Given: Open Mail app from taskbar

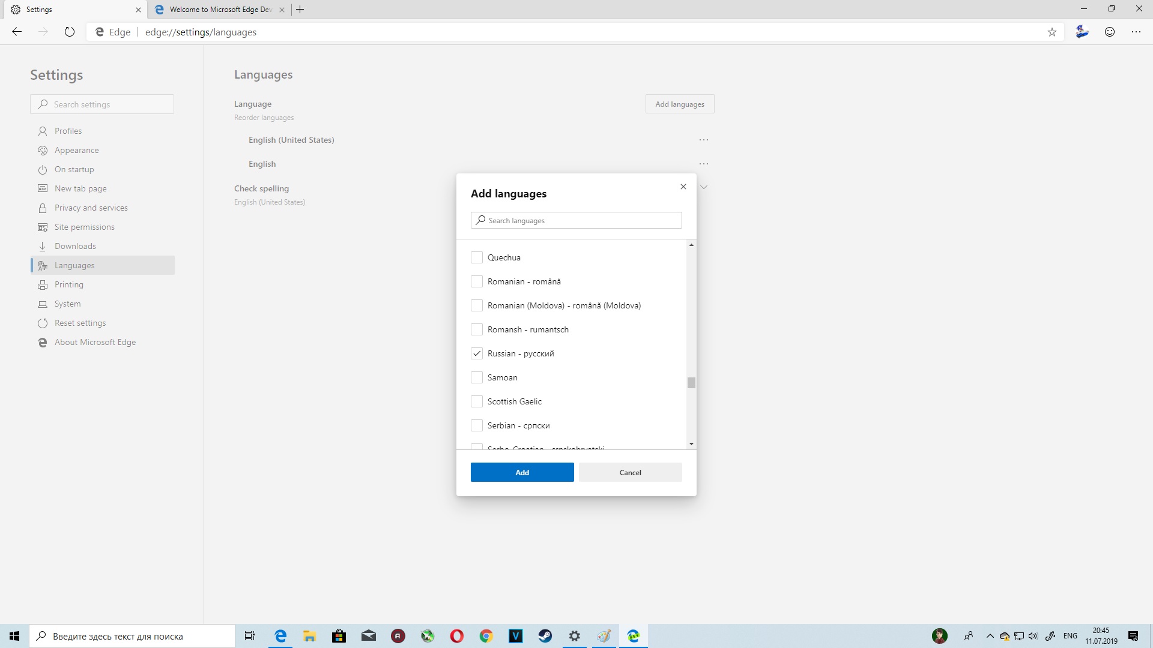Looking at the screenshot, I should point(369,636).
